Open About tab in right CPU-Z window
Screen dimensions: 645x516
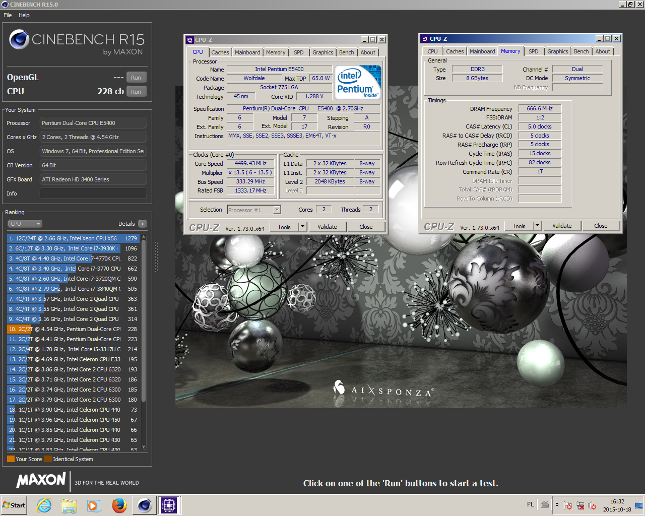tap(603, 51)
